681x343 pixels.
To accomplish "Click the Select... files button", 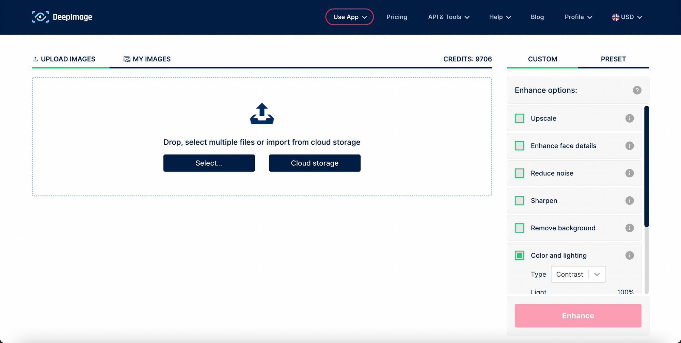I will click(x=209, y=163).
